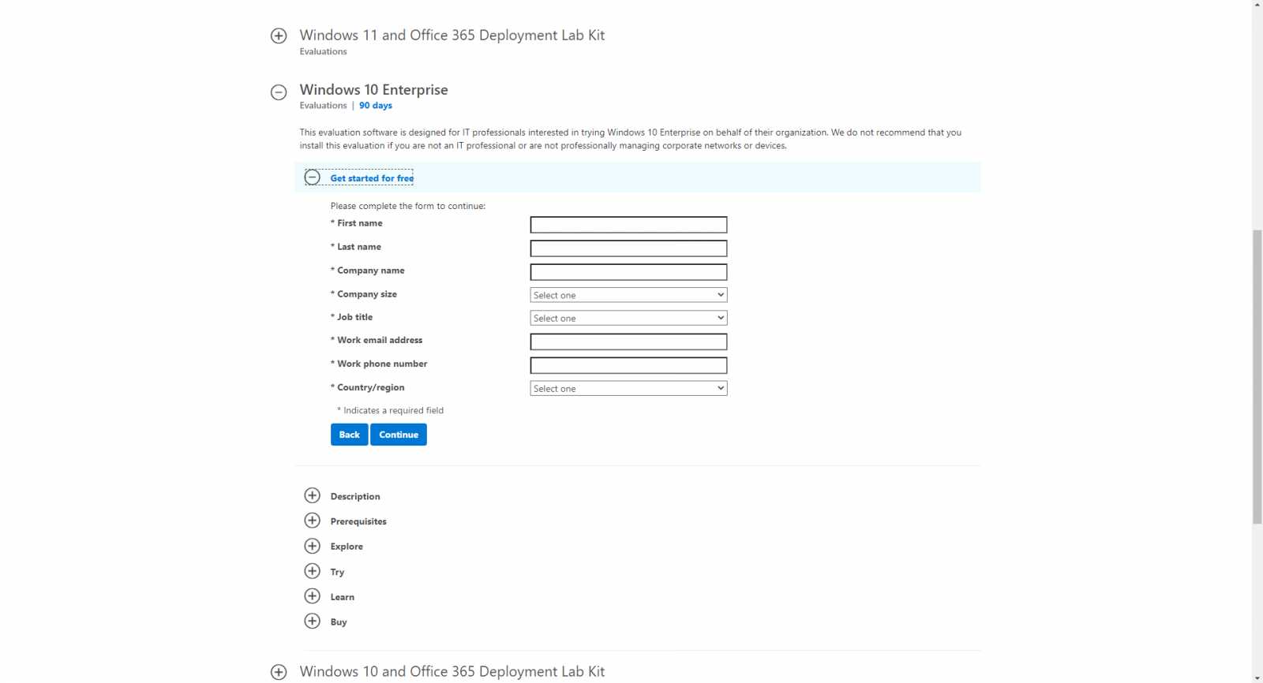This screenshot has height=683, width=1263.
Task: Click the Learn label
Action: click(x=343, y=597)
